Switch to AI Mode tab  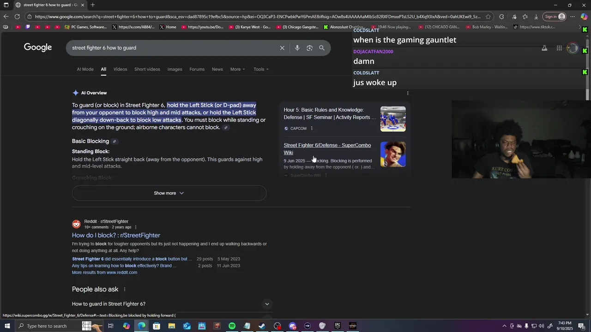[x=85, y=69]
